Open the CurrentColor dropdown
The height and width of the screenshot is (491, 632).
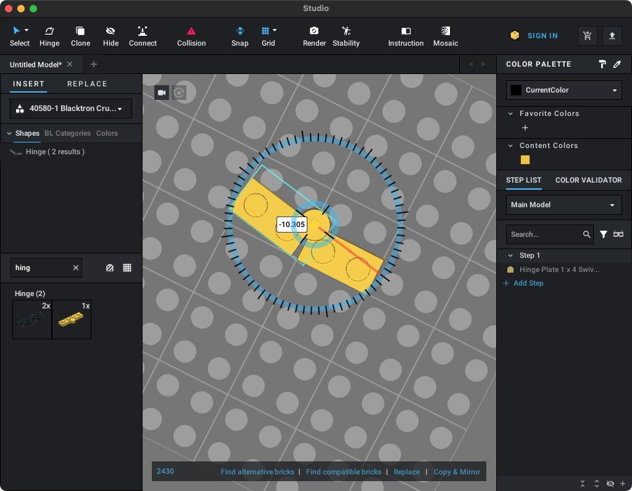tap(563, 90)
